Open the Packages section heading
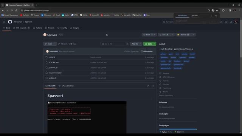The height and width of the screenshot is (136, 242). tap(163, 114)
